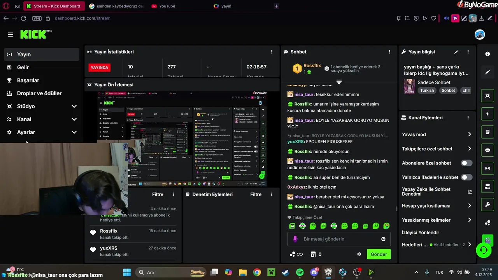Click the Kick logo
This screenshot has width=498, height=280.
(36, 34)
